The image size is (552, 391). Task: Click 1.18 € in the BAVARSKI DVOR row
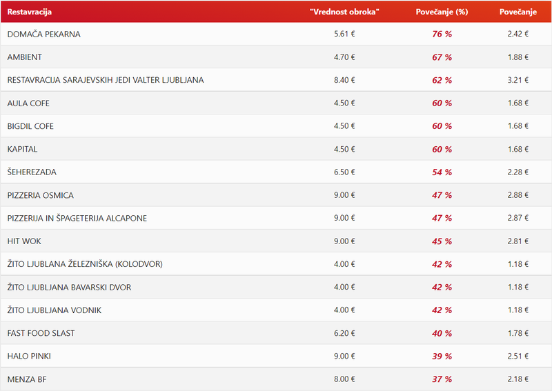pyautogui.click(x=518, y=287)
